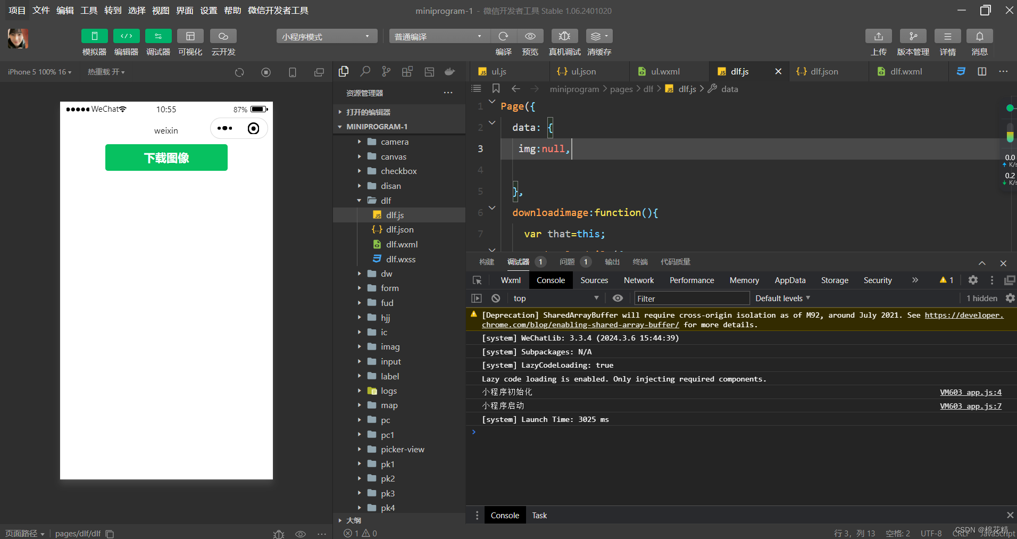
Task: Open the Default levels dropdown
Action: tap(782, 298)
